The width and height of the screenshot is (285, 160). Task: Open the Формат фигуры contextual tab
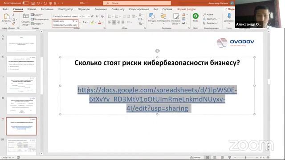186,9
